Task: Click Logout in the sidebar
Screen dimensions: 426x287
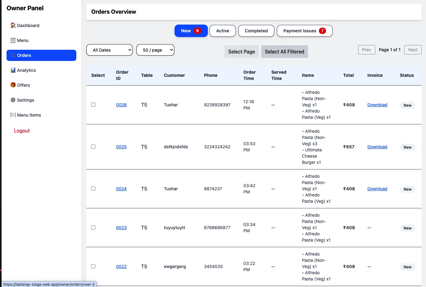Action: (21, 131)
